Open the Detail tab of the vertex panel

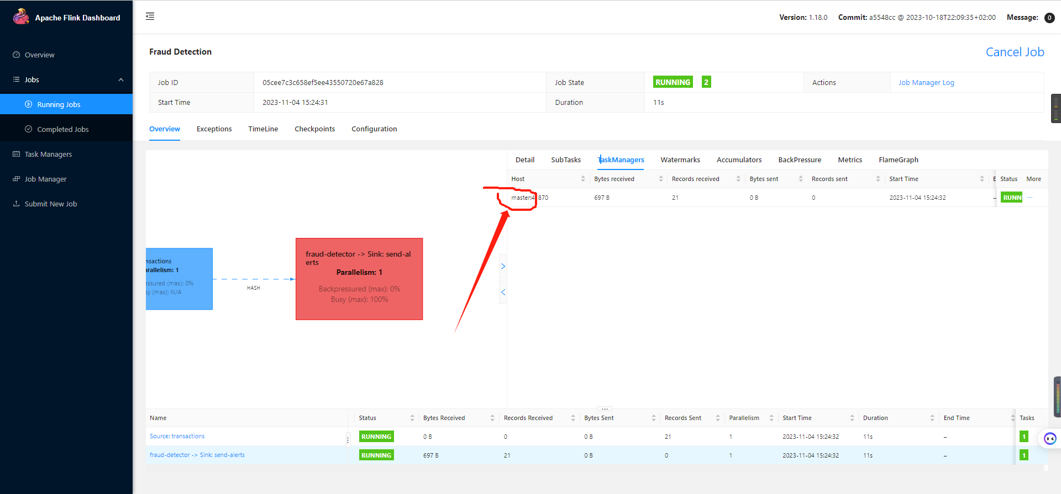point(525,160)
